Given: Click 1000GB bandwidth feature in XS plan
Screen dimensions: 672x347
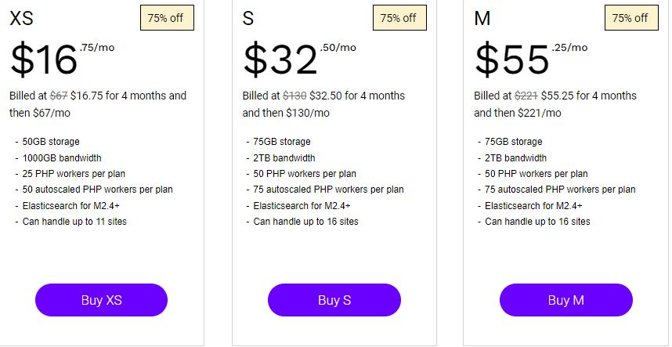Looking at the screenshot, I should 63,157.
